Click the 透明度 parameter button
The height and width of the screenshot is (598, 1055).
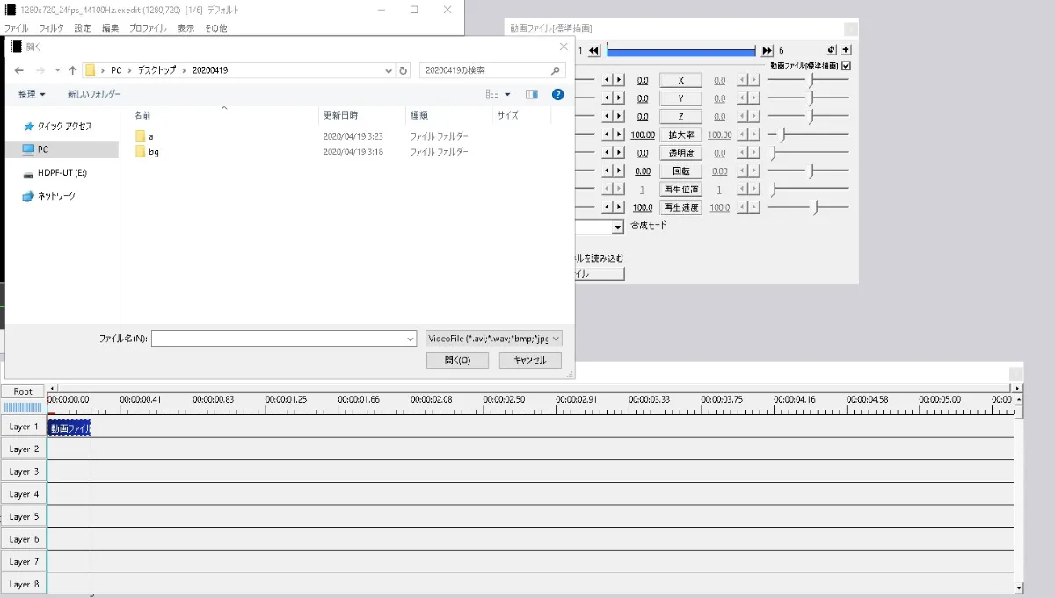click(x=680, y=153)
